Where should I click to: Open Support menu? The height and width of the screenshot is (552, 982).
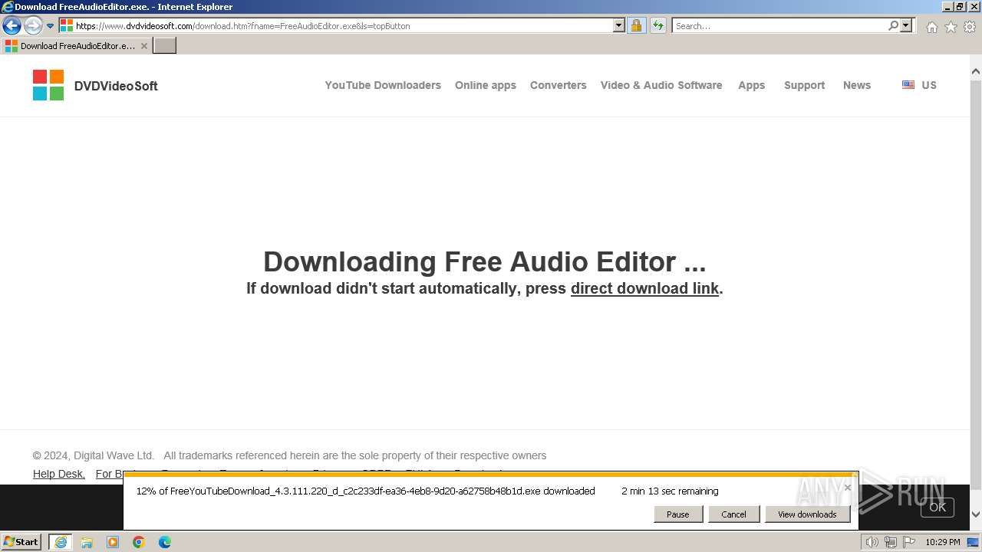point(805,85)
